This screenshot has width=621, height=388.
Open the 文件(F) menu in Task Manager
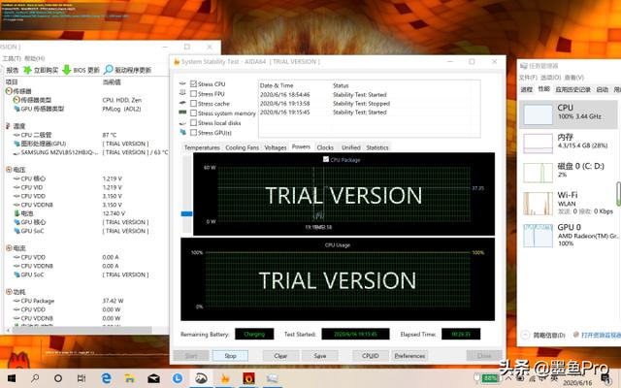click(x=528, y=78)
